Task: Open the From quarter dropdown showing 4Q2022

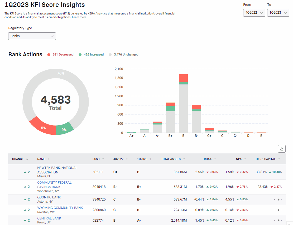Action: (x=254, y=12)
